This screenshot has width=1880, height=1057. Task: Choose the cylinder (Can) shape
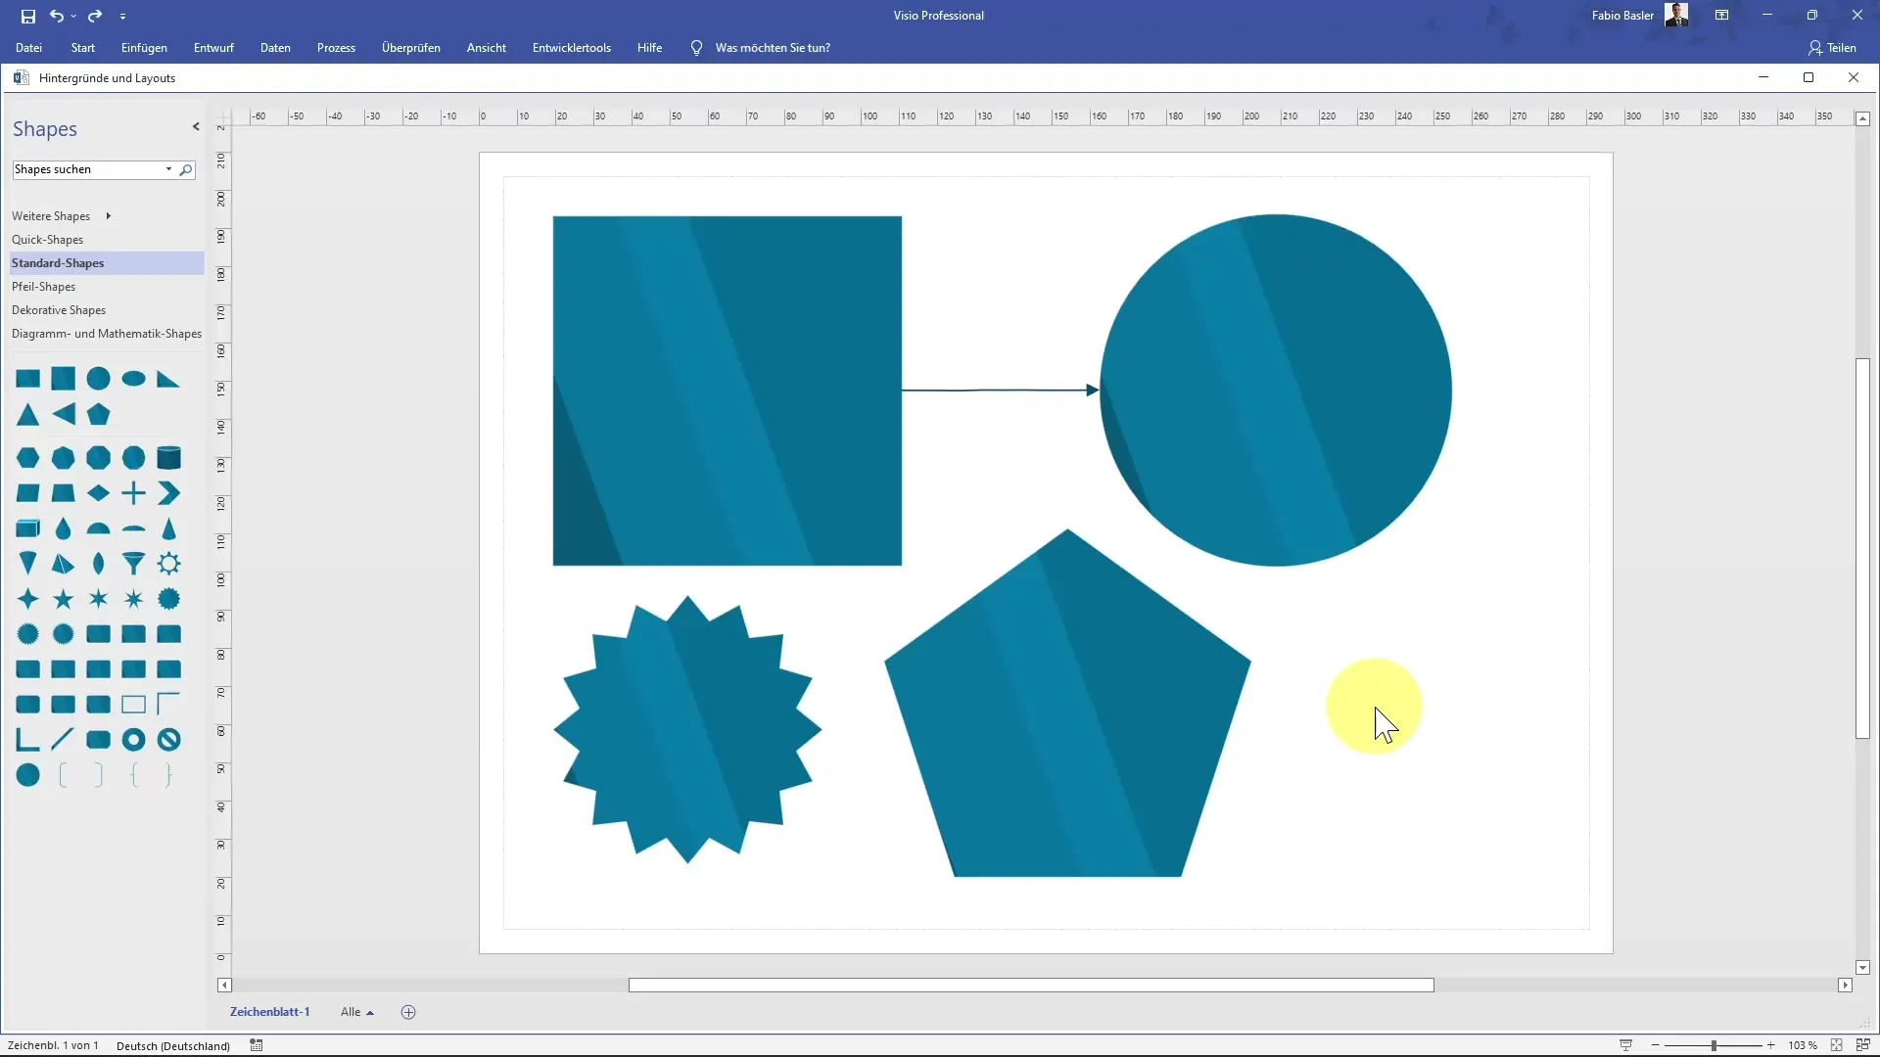[168, 458]
